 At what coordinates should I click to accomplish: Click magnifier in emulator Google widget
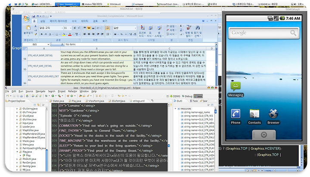pyautogui.click(x=293, y=33)
